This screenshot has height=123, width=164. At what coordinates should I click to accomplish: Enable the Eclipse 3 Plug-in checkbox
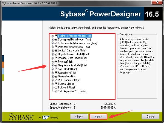click(56, 87)
